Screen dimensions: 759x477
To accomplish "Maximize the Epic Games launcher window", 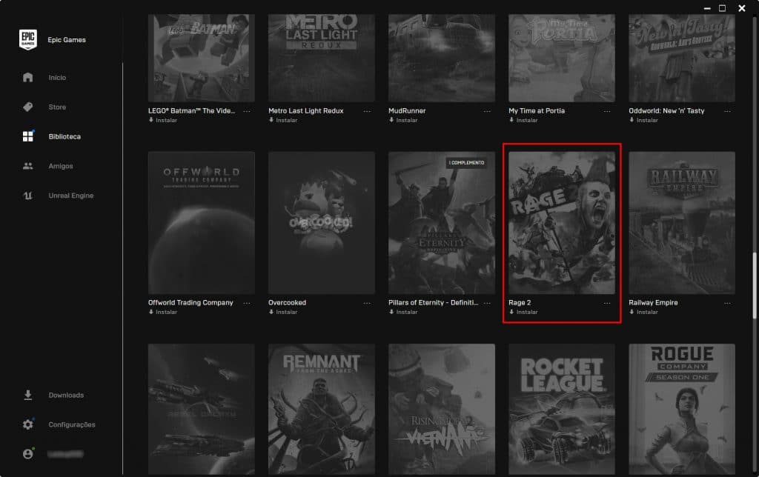I will [722, 8].
